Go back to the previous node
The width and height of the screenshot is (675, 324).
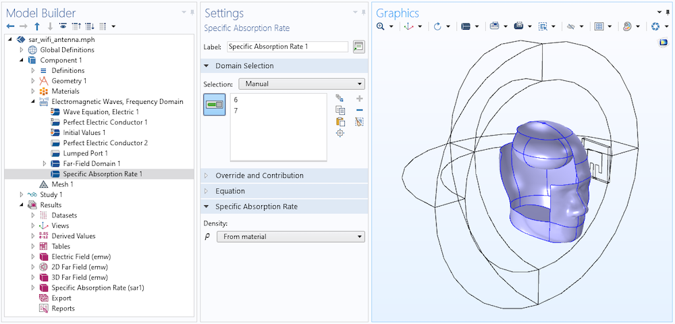(10, 26)
